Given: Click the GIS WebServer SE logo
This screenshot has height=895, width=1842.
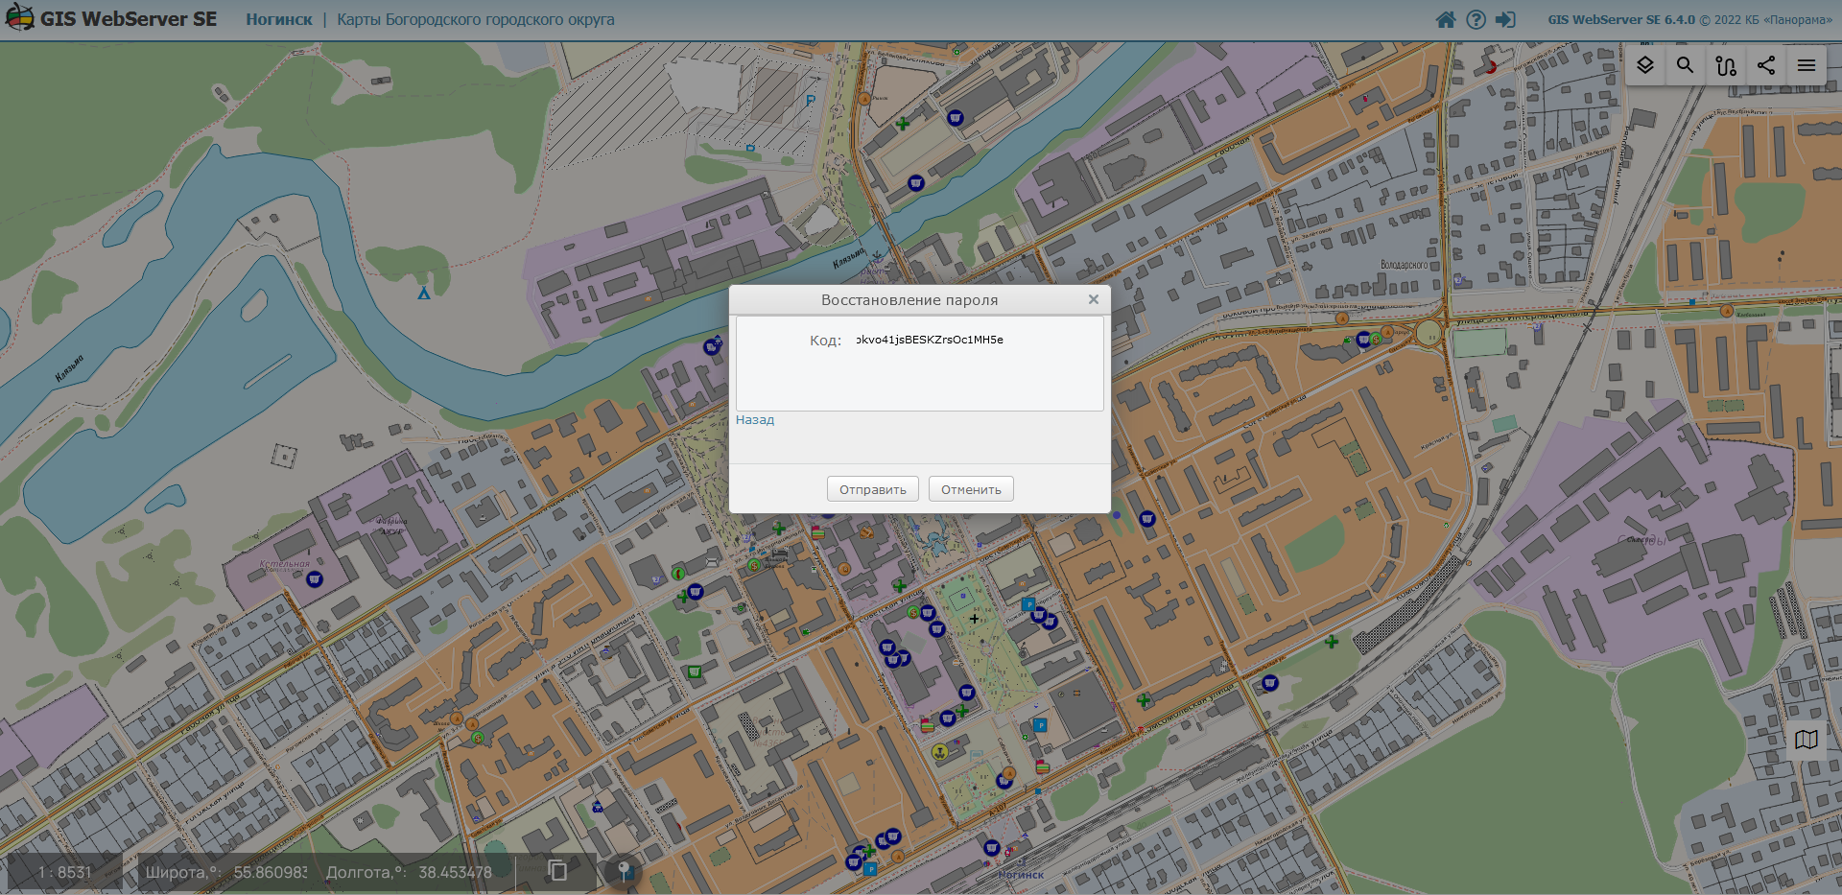Looking at the screenshot, I should coord(111,19).
